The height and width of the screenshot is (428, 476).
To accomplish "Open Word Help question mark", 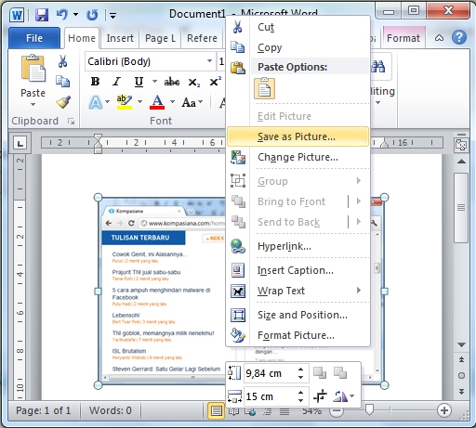I will pos(459,38).
